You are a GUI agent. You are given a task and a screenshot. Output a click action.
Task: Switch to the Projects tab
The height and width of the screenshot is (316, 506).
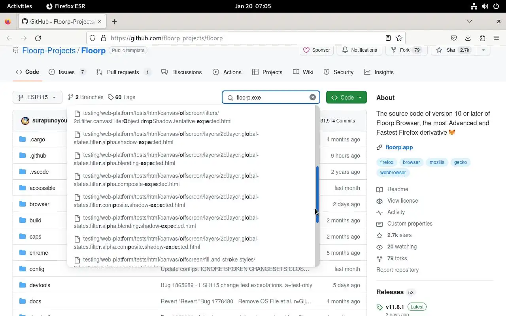coord(267,72)
